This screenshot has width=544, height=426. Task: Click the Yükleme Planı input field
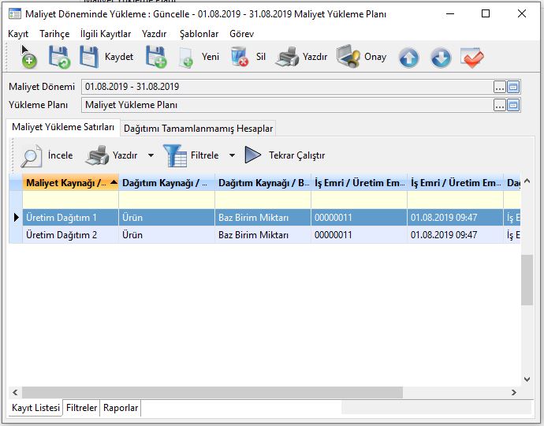coord(287,105)
